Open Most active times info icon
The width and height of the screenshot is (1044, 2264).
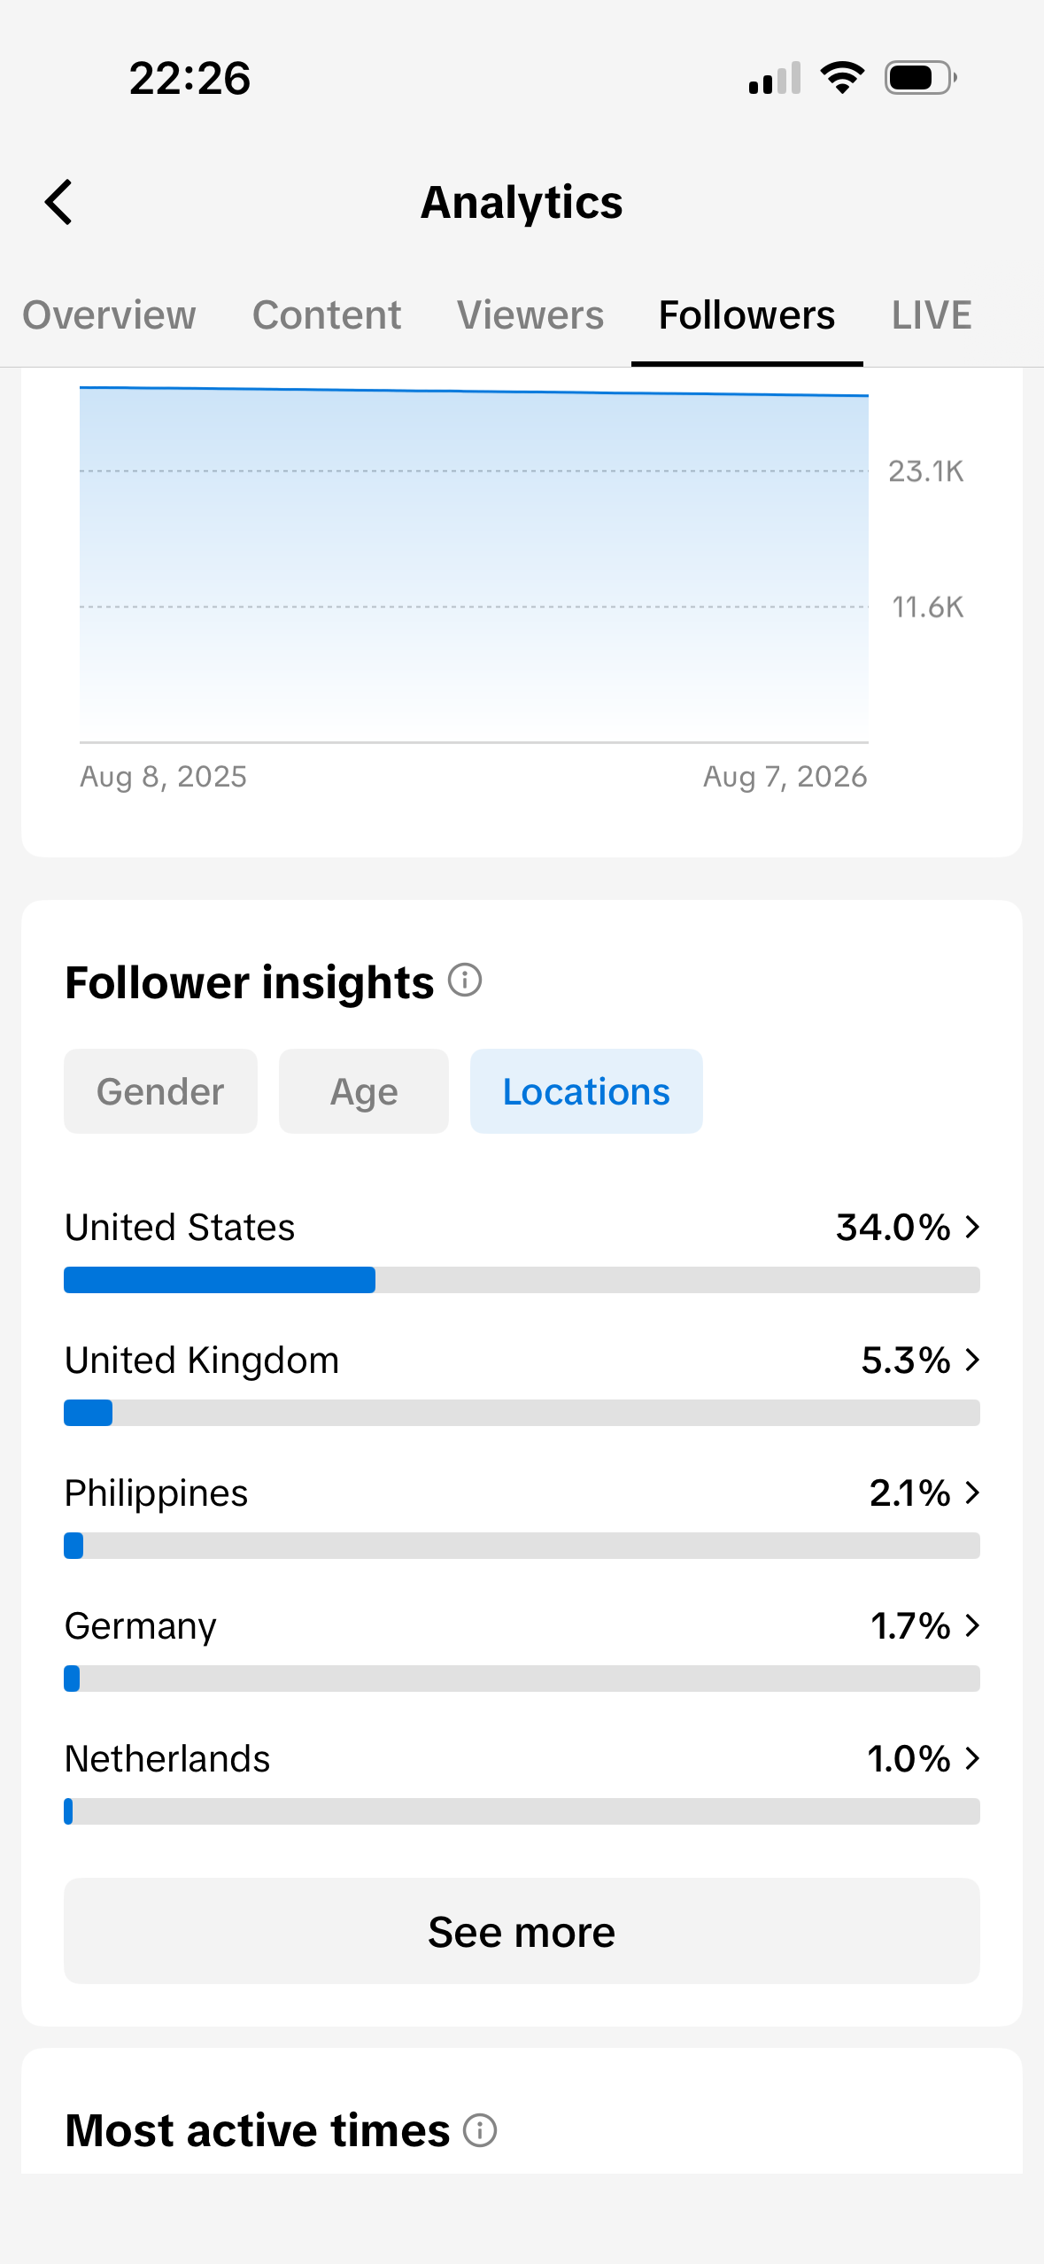[480, 2130]
